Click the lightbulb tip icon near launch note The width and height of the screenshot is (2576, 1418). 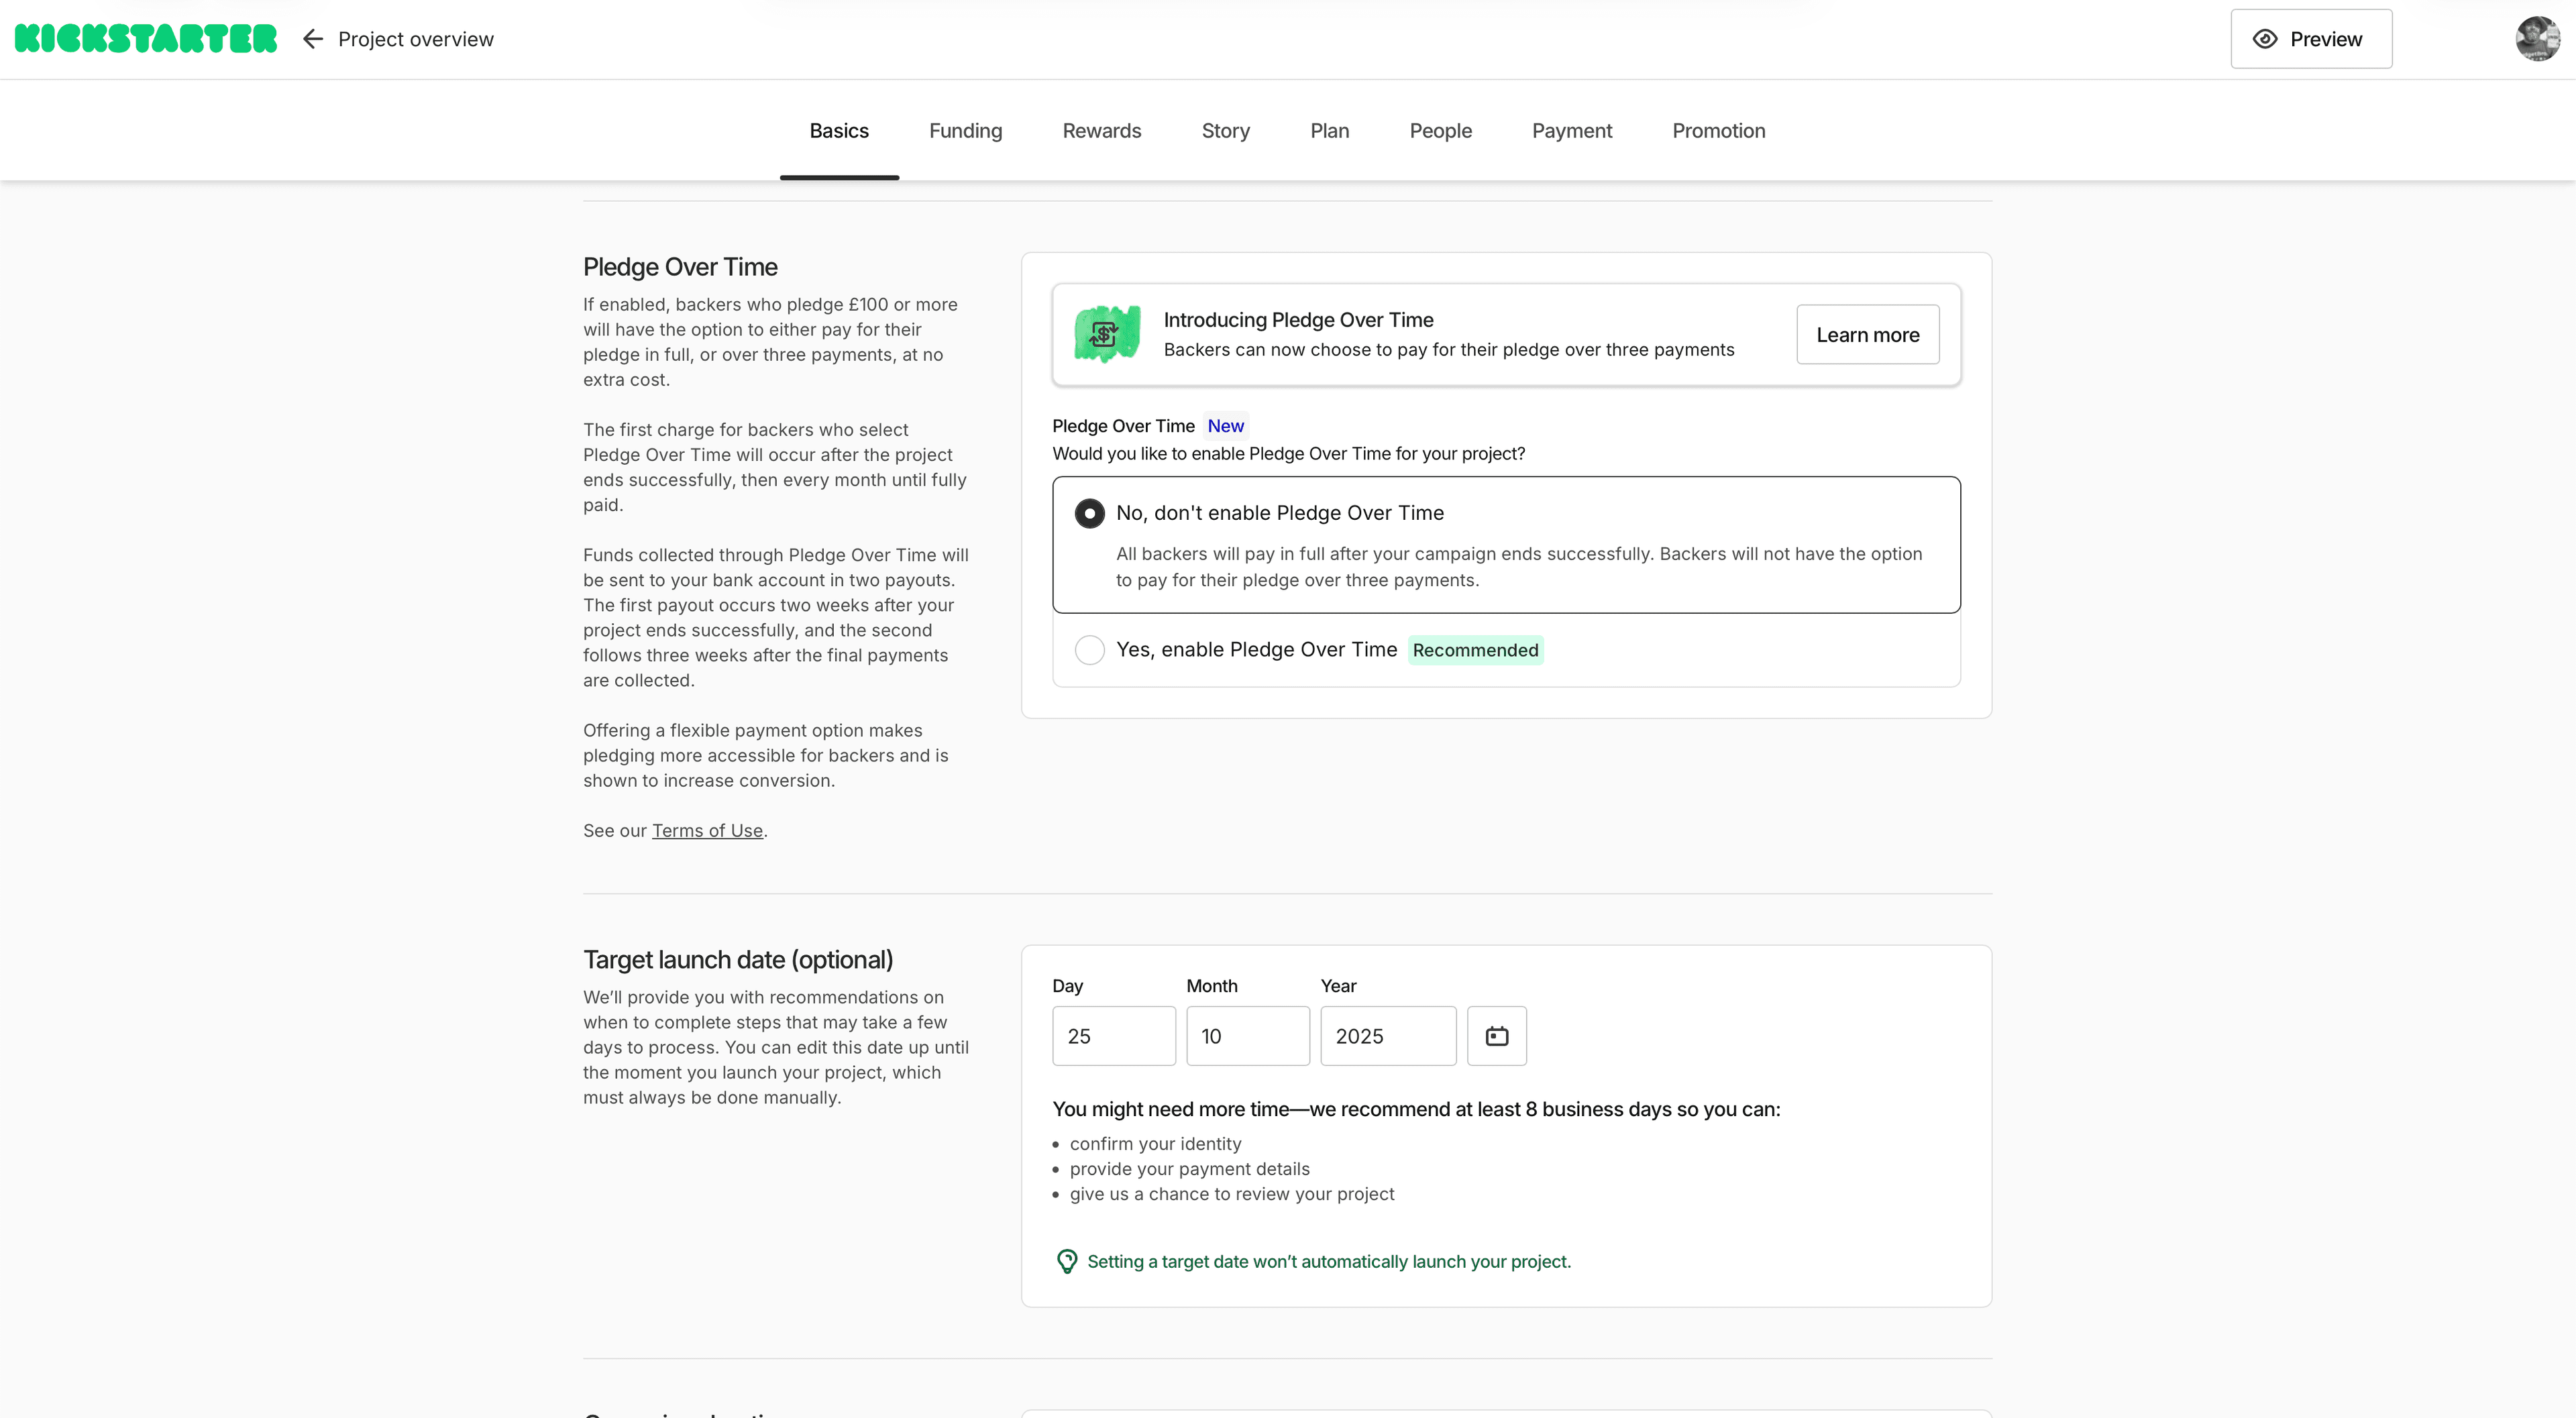[1066, 1261]
